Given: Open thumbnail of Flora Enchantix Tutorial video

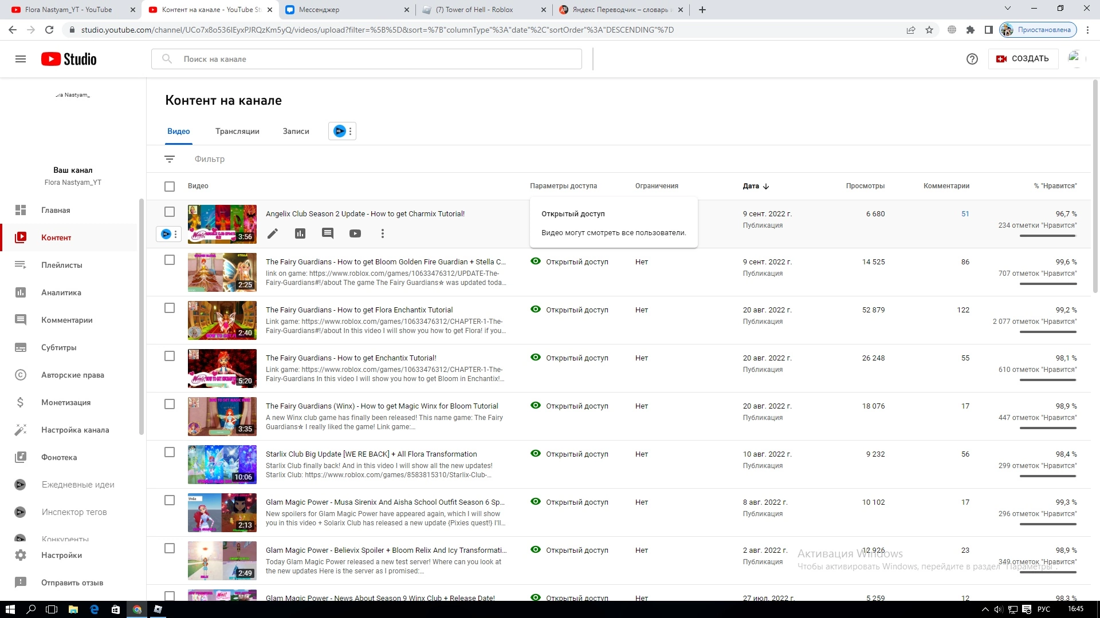Looking at the screenshot, I should [222, 320].
